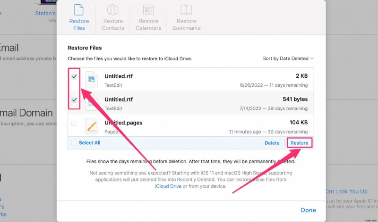
Task: Click the Restore Contacts person icon
Action: click(x=112, y=10)
